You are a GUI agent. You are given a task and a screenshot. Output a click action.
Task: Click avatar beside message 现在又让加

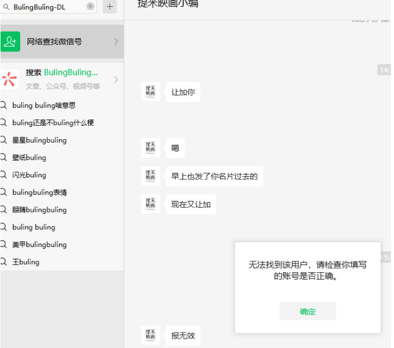150,204
